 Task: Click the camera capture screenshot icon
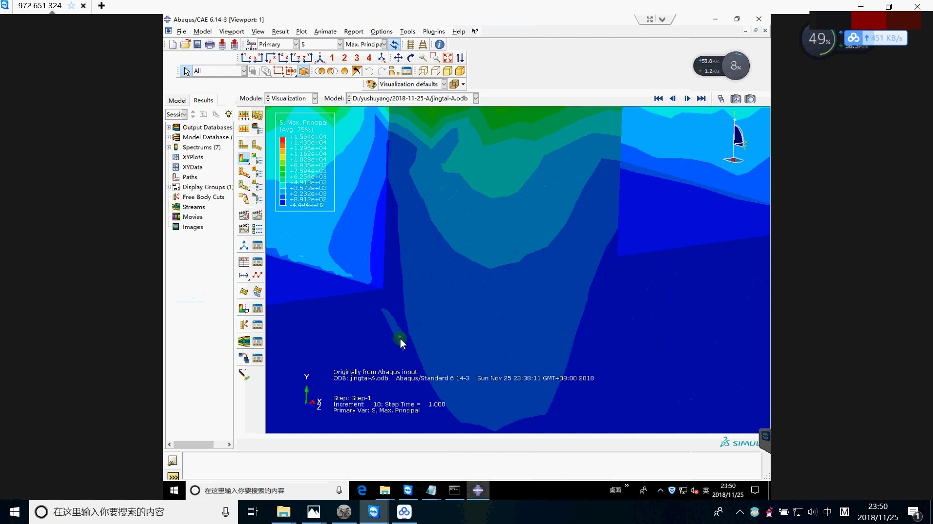click(750, 98)
